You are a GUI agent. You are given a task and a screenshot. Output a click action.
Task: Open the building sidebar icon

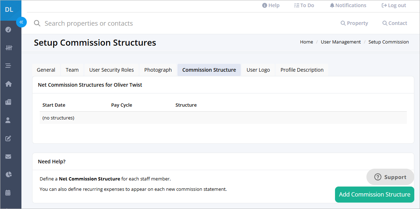click(8, 102)
